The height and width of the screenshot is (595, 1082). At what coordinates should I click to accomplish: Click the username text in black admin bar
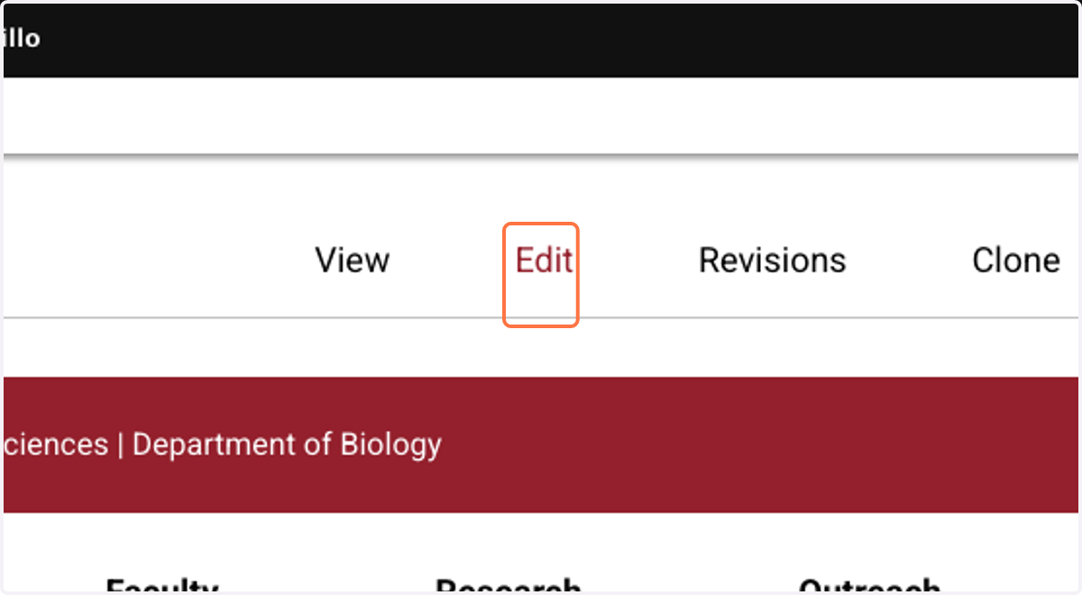pyautogui.click(x=22, y=39)
